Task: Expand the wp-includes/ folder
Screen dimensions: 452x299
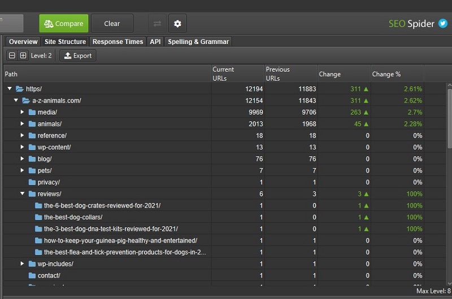Action: pos(22,263)
